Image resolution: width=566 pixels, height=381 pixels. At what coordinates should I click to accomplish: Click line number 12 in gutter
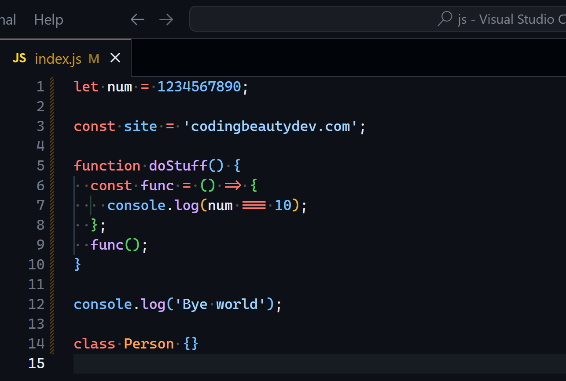37,304
